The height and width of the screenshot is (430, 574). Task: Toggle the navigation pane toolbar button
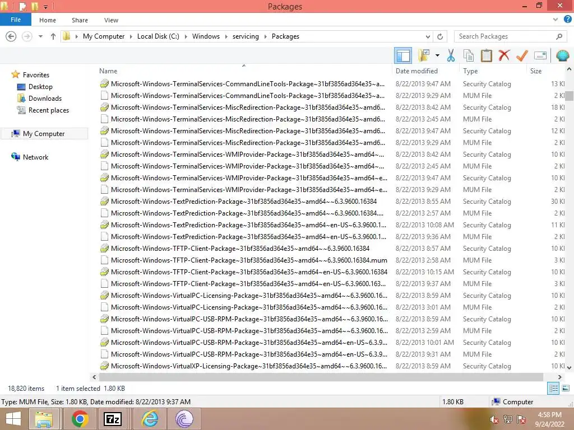point(403,55)
